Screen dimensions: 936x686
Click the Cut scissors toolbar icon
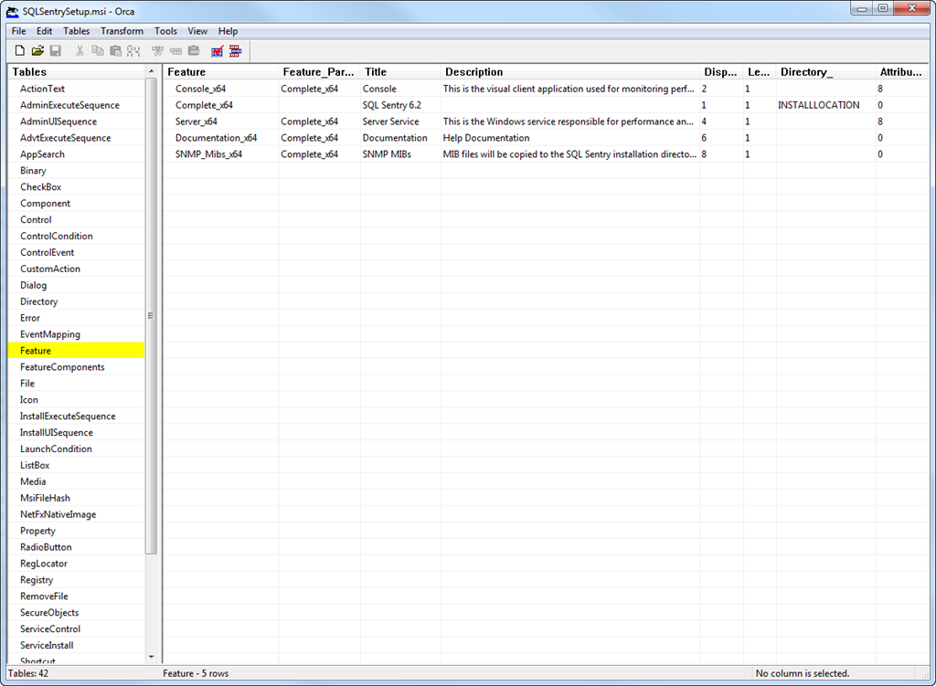80,51
